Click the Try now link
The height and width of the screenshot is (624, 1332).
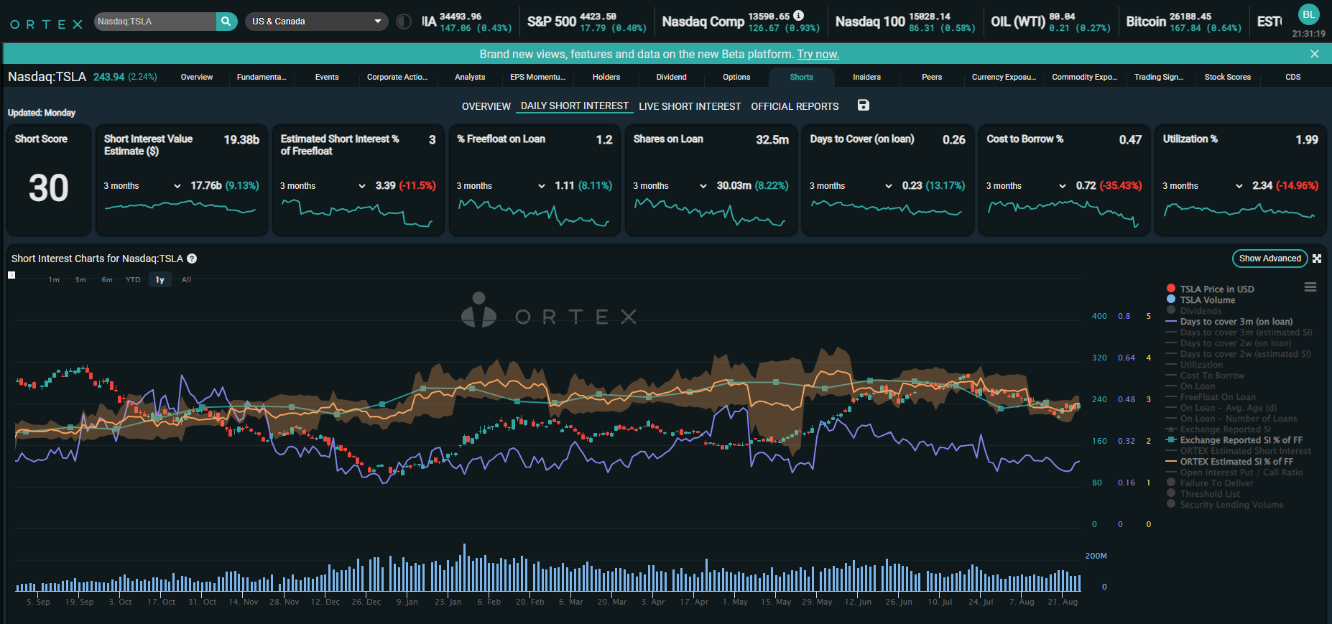[818, 54]
